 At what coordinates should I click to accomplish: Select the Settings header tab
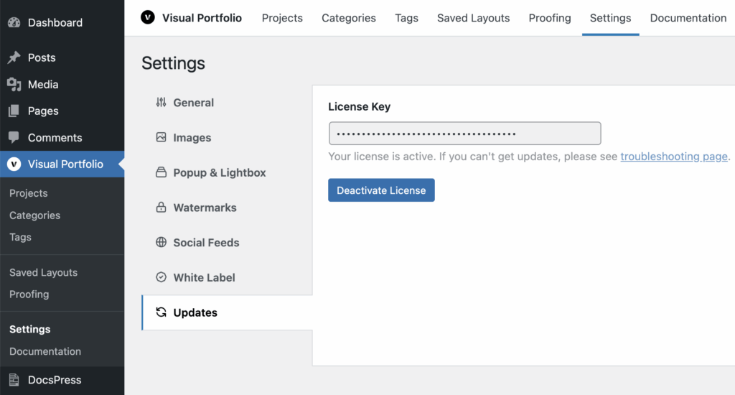click(x=610, y=18)
